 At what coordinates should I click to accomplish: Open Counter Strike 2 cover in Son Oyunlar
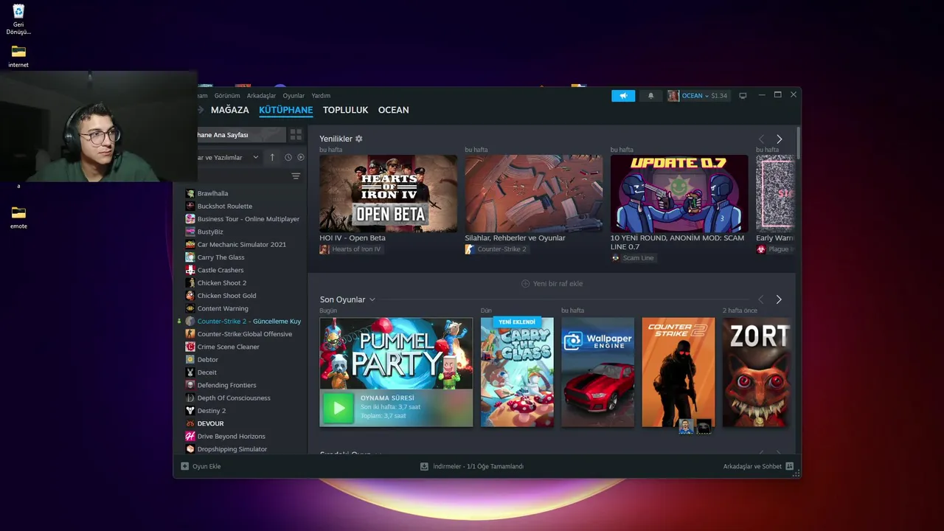(678, 372)
